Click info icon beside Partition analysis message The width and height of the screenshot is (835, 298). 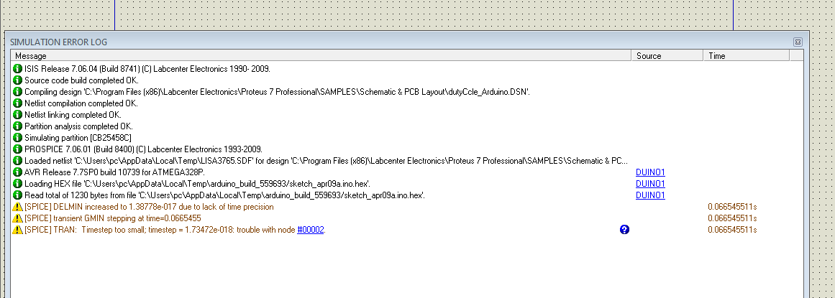(17, 126)
